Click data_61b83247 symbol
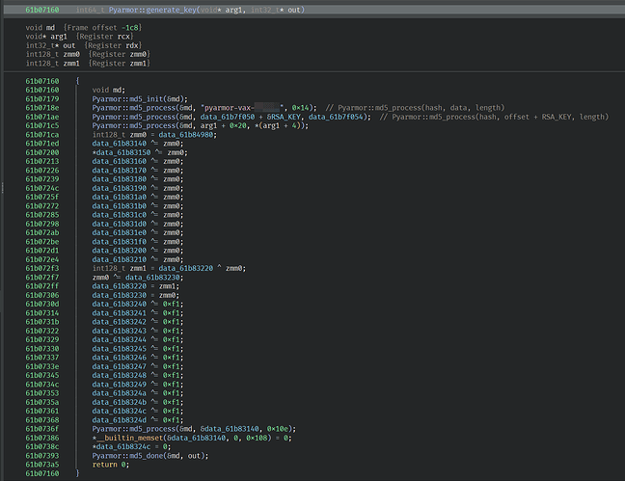The height and width of the screenshot is (481, 625). pos(120,366)
